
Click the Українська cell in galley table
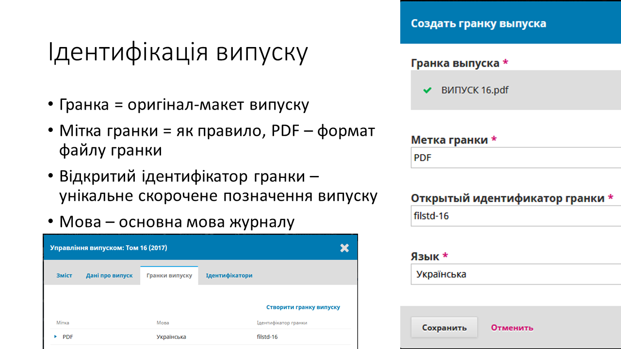click(x=171, y=337)
